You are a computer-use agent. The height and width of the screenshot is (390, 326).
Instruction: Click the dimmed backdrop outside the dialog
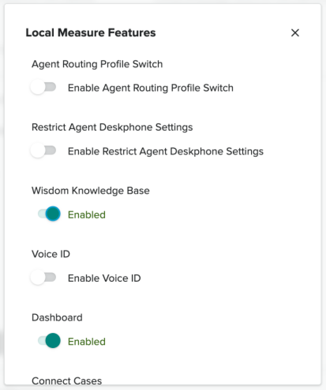tap(2, 198)
